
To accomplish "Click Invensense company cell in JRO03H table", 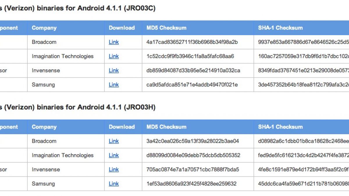I will point(46,170).
